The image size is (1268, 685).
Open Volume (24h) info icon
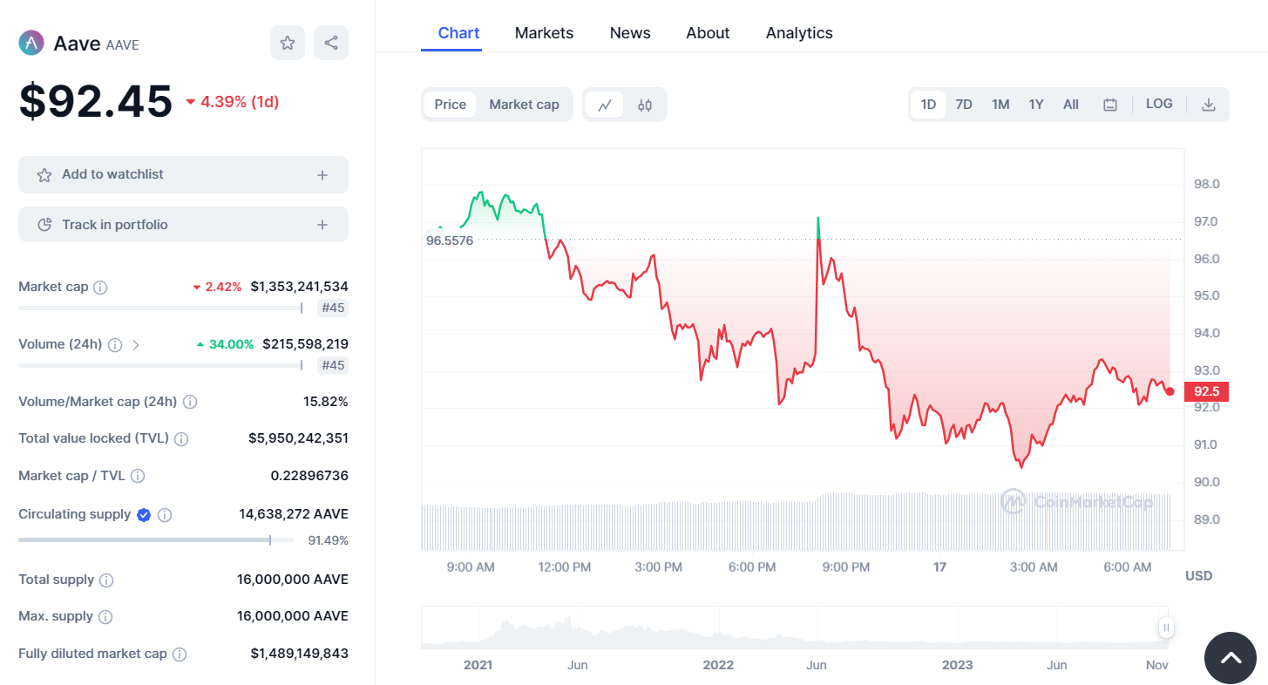tap(115, 344)
